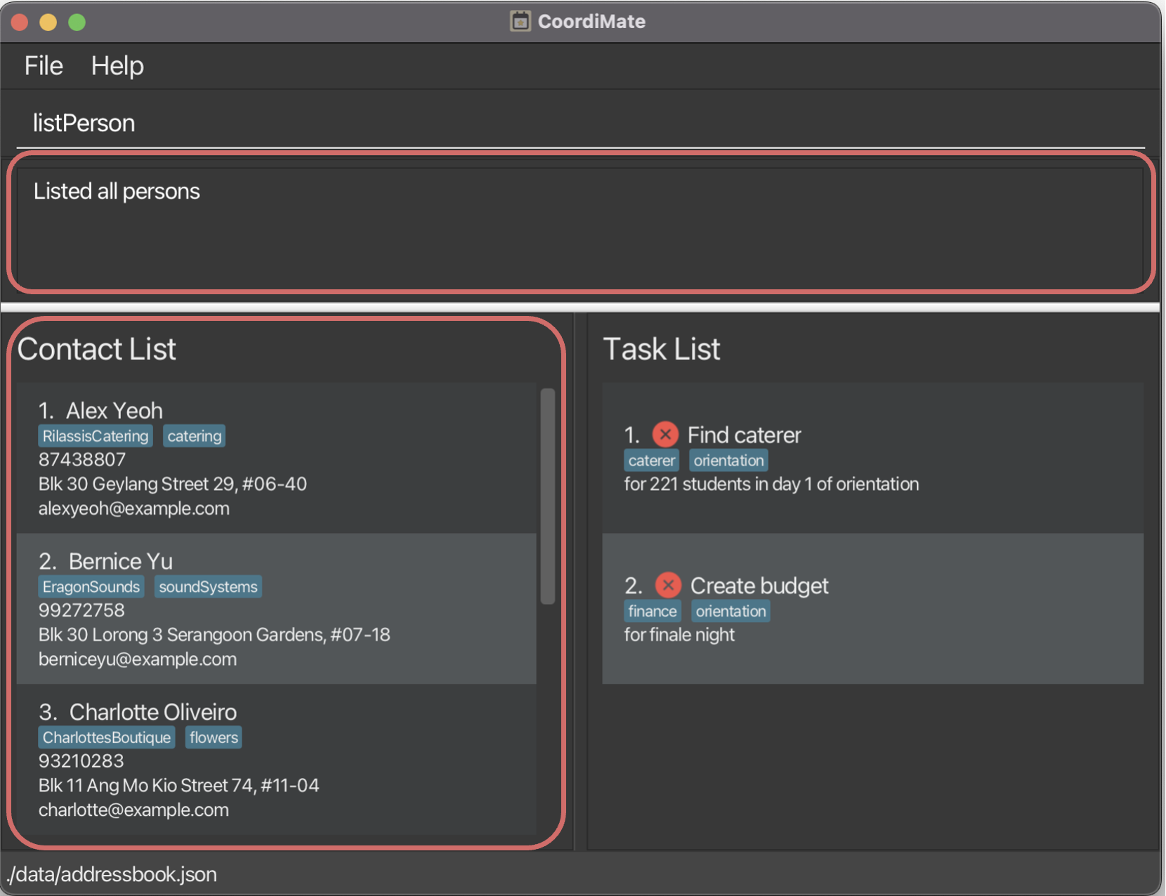
Task: Select the Charlotte Oliveiro contact name
Action: tap(152, 712)
